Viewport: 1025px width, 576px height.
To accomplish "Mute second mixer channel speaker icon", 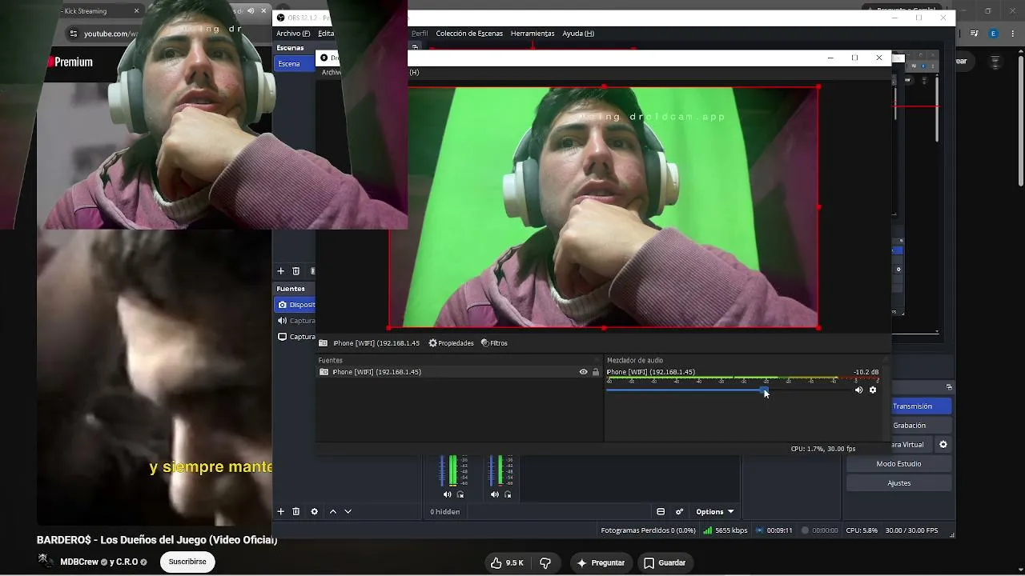I will pyautogui.click(x=495, y=494).
